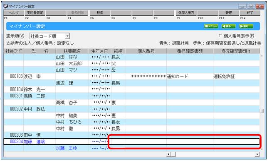Click the マイナンバー設定 title bar app icon
This screenshot has width=267, height=161.
6,6
